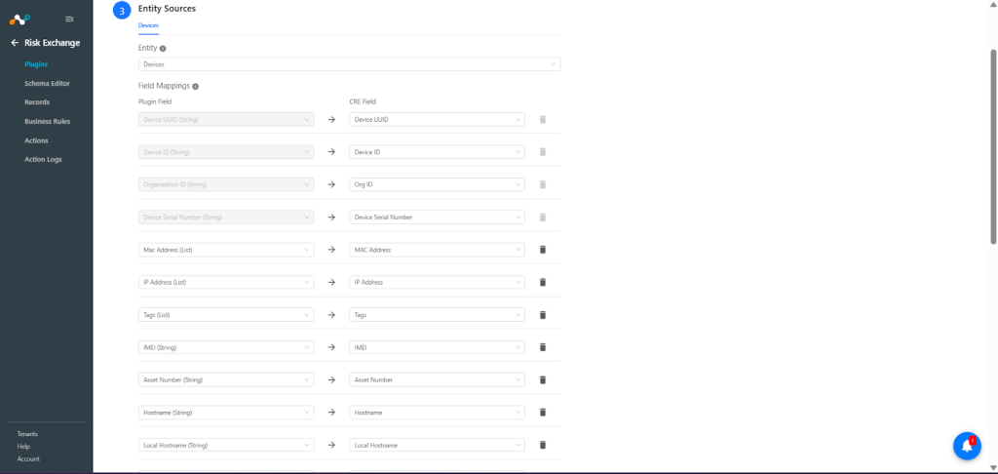Screen dimensions: 998x474
Task: Collapse the sidebar menu icon
Action: 69,20
